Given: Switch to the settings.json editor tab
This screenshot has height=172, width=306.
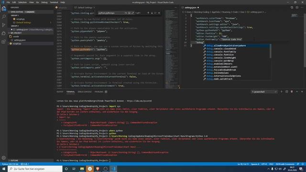Looking at the screenshot, I should 190,8.
